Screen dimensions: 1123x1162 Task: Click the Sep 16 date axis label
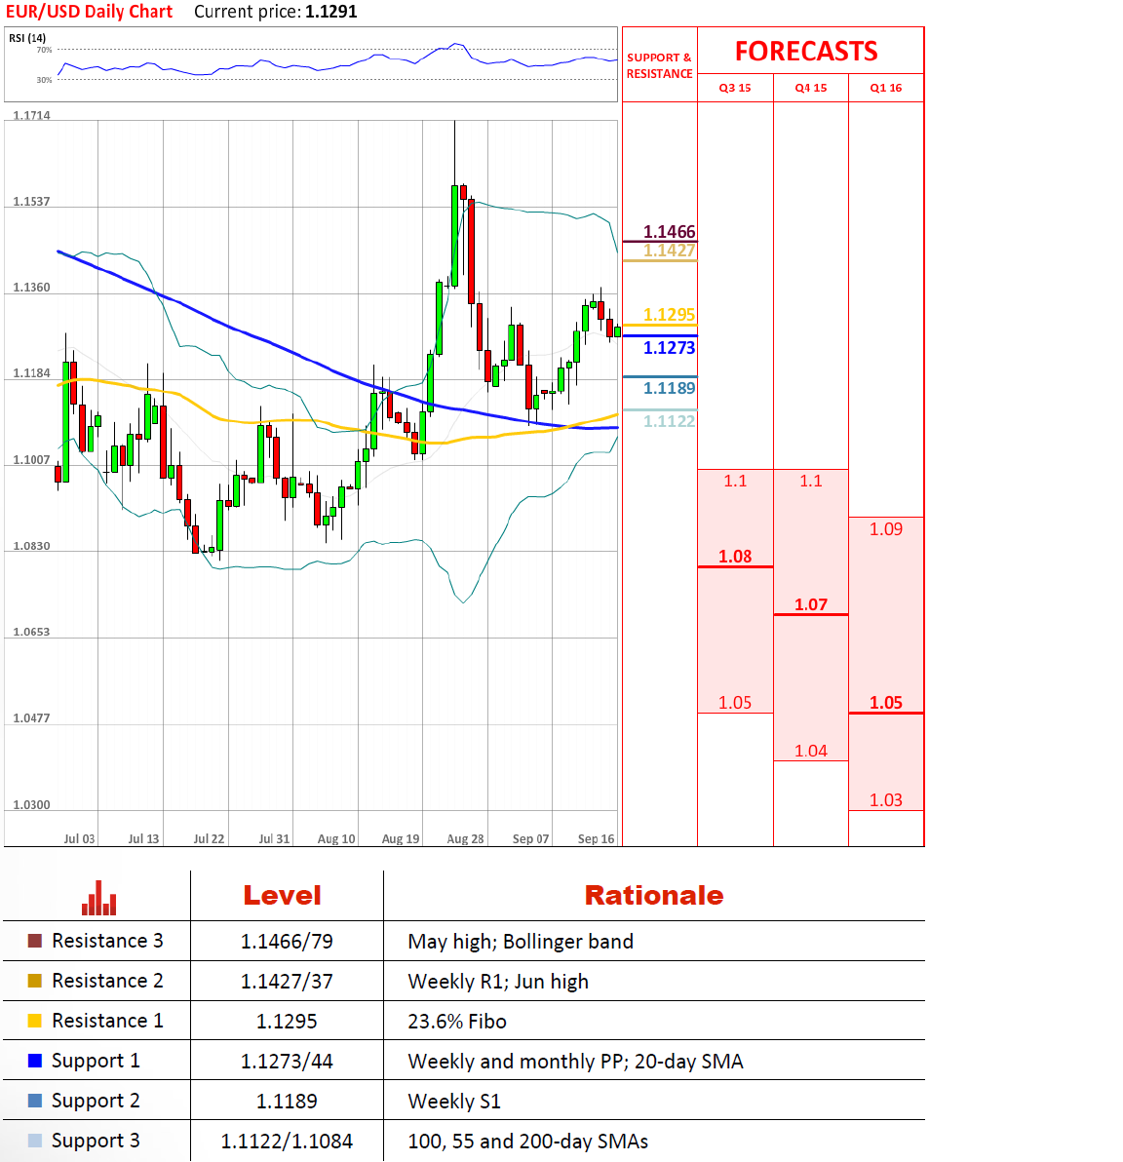point(596,839)
